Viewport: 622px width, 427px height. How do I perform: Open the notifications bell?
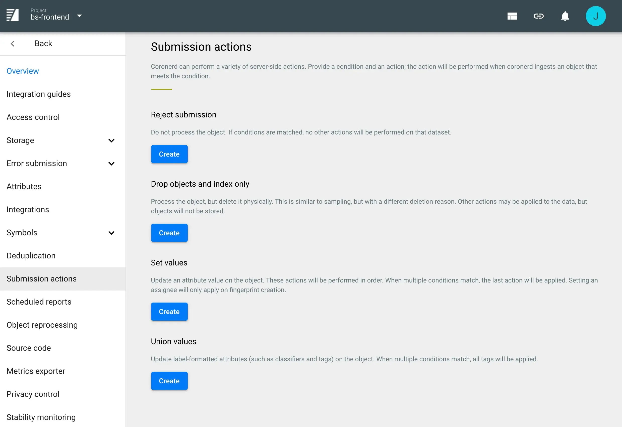(x=565, y=16)
